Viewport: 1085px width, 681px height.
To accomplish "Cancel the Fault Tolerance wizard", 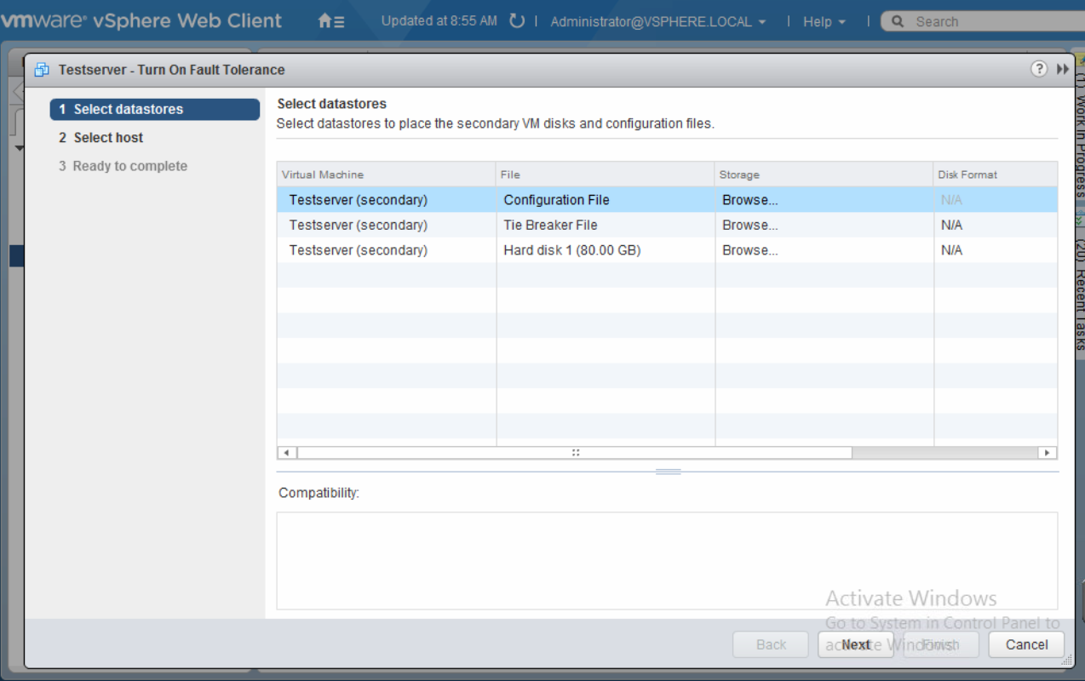I will tap(1026, 644).
